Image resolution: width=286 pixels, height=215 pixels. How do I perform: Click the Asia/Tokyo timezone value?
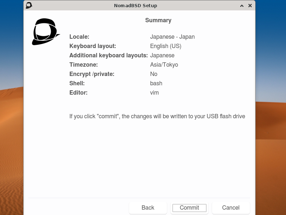[x=164, y=64]
